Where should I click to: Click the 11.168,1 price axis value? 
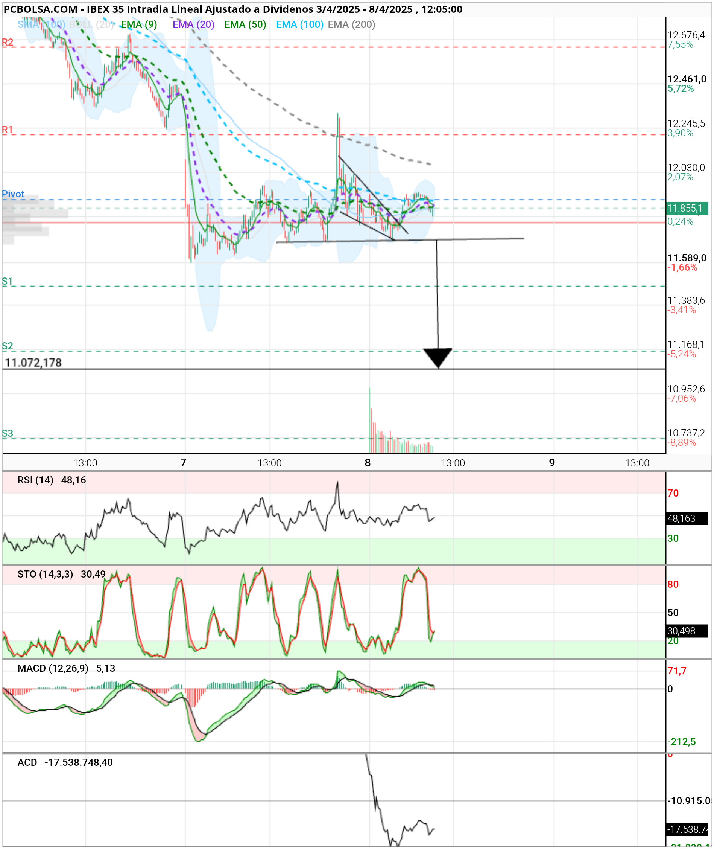tap(686, 344)
